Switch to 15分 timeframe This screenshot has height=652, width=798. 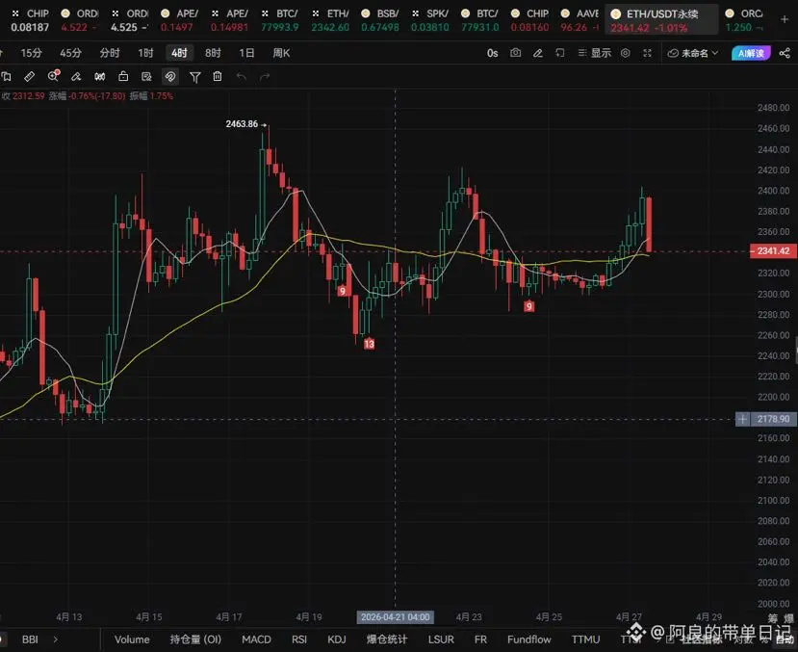pos(31,53)
